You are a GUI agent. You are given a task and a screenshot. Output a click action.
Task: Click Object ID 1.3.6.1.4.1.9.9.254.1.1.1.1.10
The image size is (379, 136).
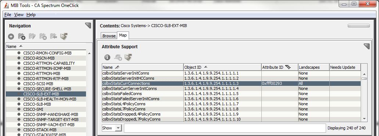[x=212, y=120]
